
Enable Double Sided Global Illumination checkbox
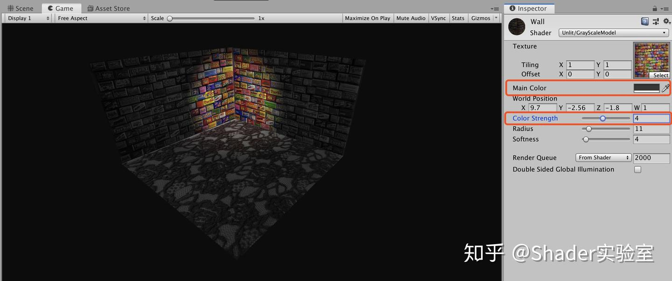pos(637,170)
